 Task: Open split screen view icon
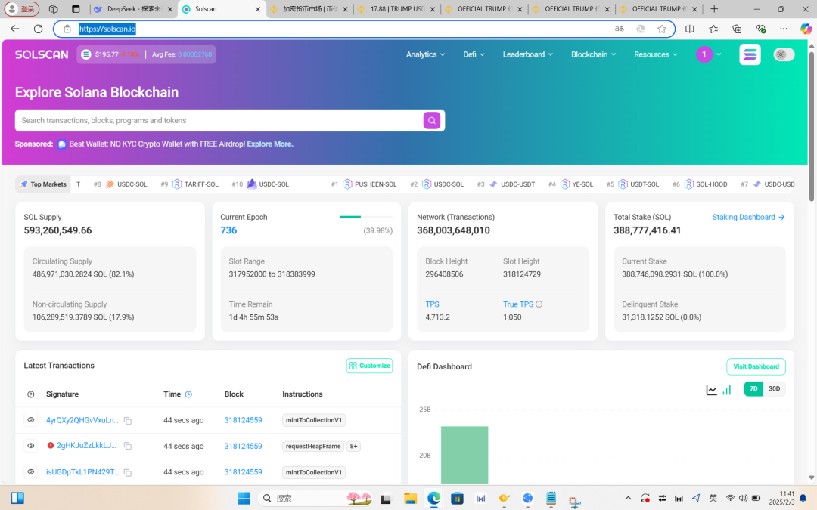689,29
